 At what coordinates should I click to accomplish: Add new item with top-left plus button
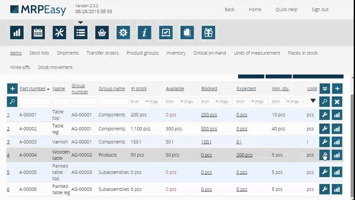(12, 89)
